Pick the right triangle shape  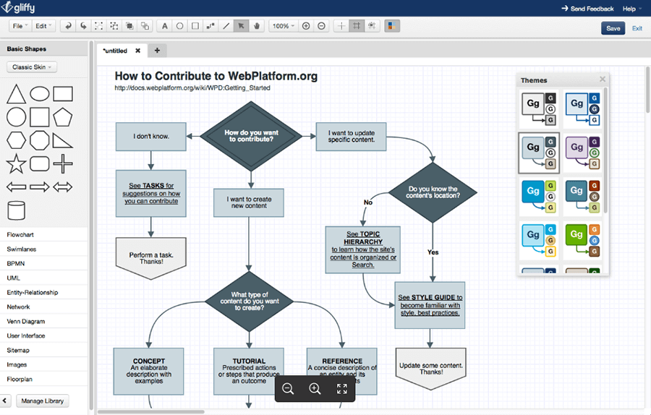tap(63, 140)
